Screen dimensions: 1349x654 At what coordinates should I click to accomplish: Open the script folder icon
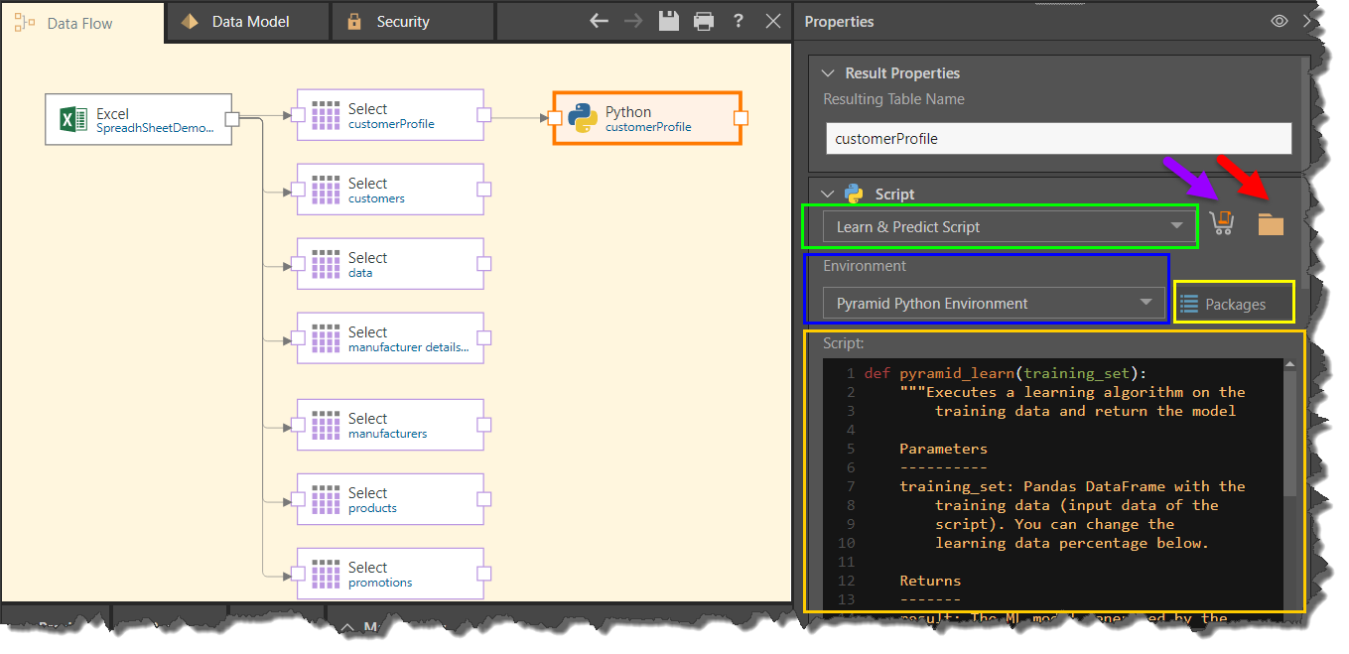click(1271, 225)
